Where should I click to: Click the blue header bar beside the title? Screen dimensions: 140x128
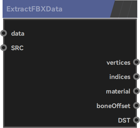pos(86,9)
